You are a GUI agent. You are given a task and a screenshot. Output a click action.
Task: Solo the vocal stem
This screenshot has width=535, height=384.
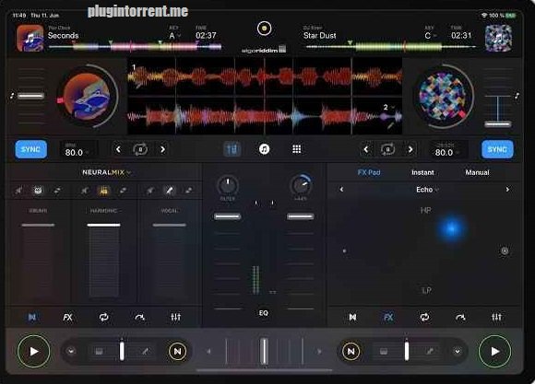pyautogui.click(x=188, y=191)
